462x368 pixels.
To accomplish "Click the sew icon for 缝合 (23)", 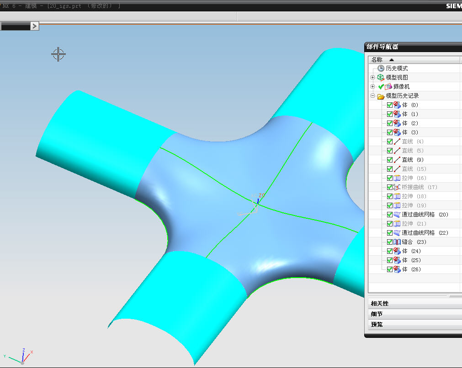I will 397,242.
